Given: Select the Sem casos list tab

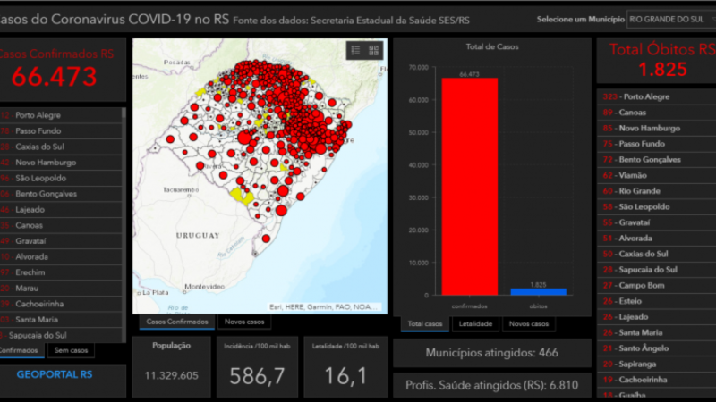Looking at the screenshot, I should (x=71, y=350).
